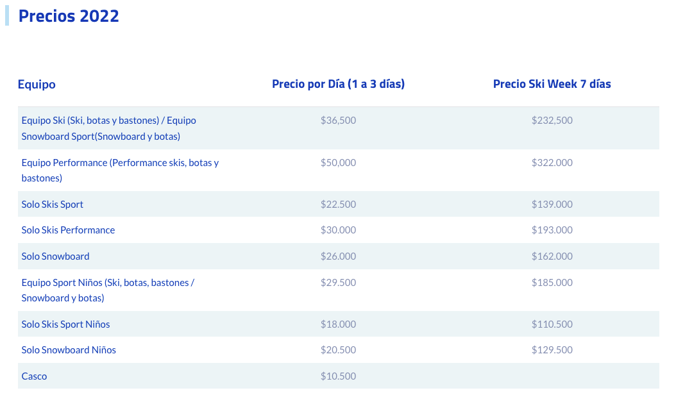Click the Precio por Día column header
Image resolution: width=676 pixels, height=395 pixels.
point(339,83)
